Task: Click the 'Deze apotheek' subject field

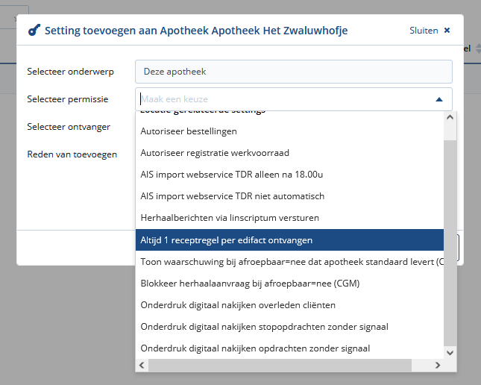Action: pos(294,72)
